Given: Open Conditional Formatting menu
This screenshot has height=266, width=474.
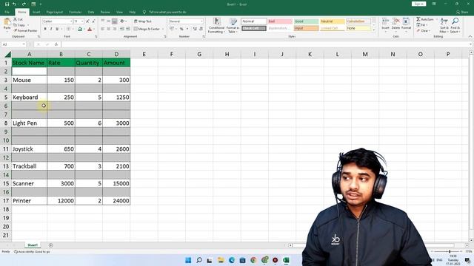Looking at the screenshot, I should (x=216, y=25).
